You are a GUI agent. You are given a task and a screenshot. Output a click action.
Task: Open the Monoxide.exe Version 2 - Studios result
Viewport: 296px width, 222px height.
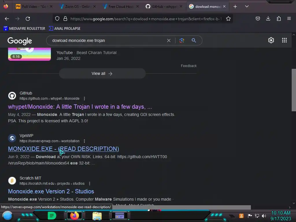51,191
